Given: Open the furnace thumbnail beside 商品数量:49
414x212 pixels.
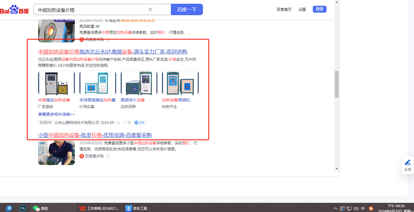Looking at the screenshot, I should click(56, 31).
